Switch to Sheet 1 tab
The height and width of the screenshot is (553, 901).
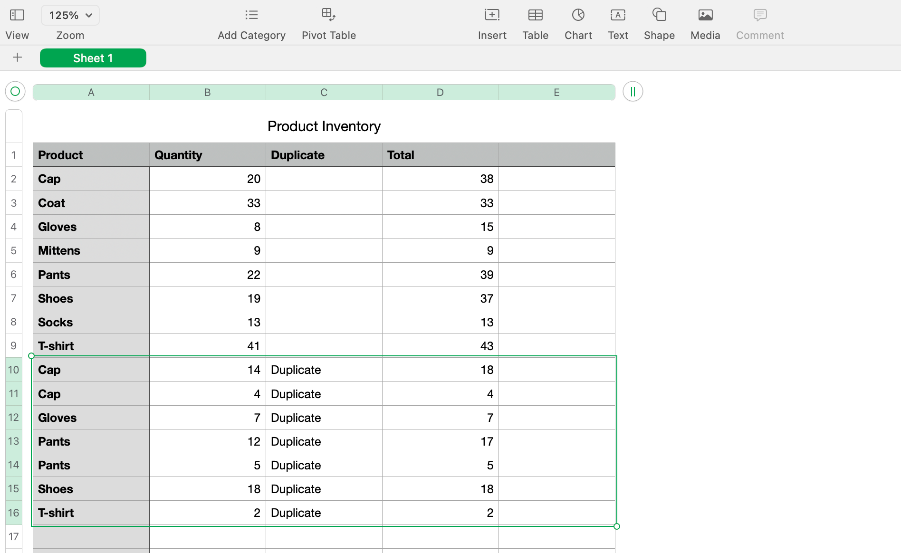coord(93,57)
